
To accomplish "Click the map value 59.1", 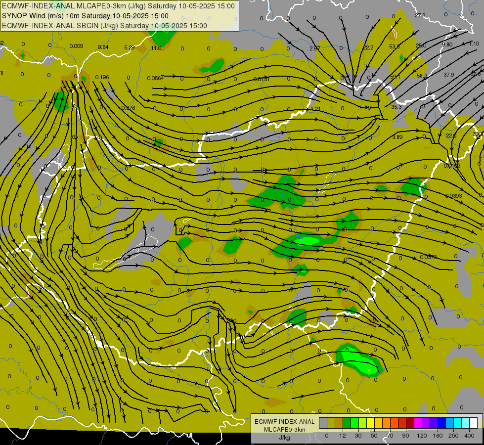I will click(395, 77).
